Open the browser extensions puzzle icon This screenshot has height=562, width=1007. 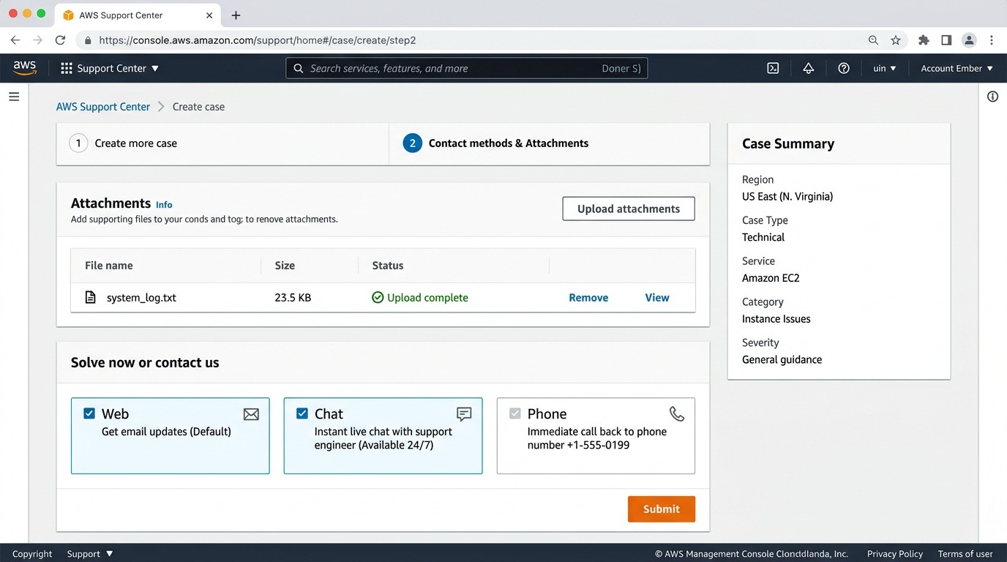click(924, 40)
